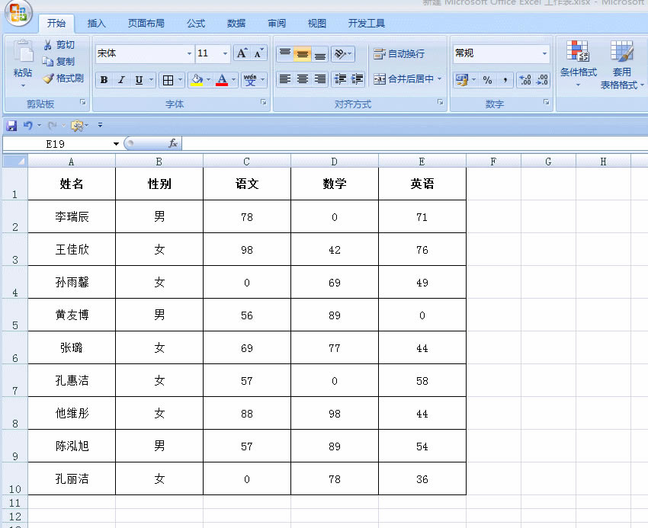Decrease indent of cell text

click(x=340, y=79)
